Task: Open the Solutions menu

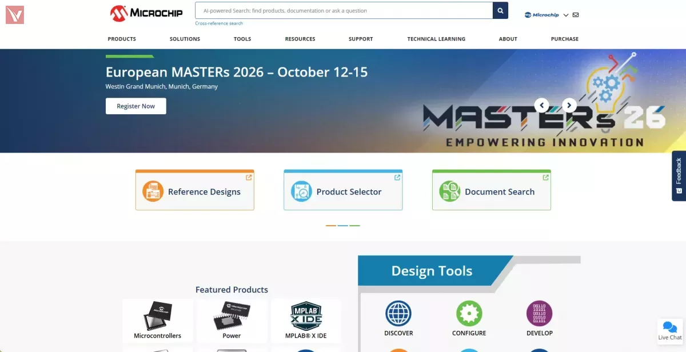Action: [x=185, y=39]
